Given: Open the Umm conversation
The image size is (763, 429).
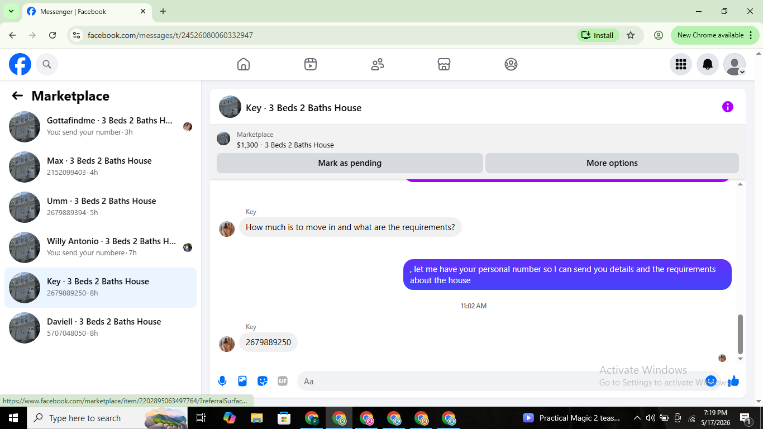Looking at the screenshot, I should (101, 207).
